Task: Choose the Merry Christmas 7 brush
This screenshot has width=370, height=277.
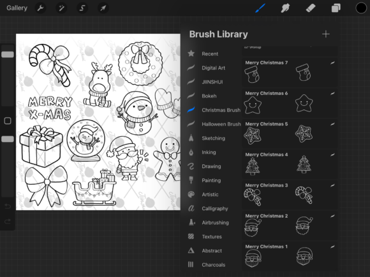Action: click(290, 72)
